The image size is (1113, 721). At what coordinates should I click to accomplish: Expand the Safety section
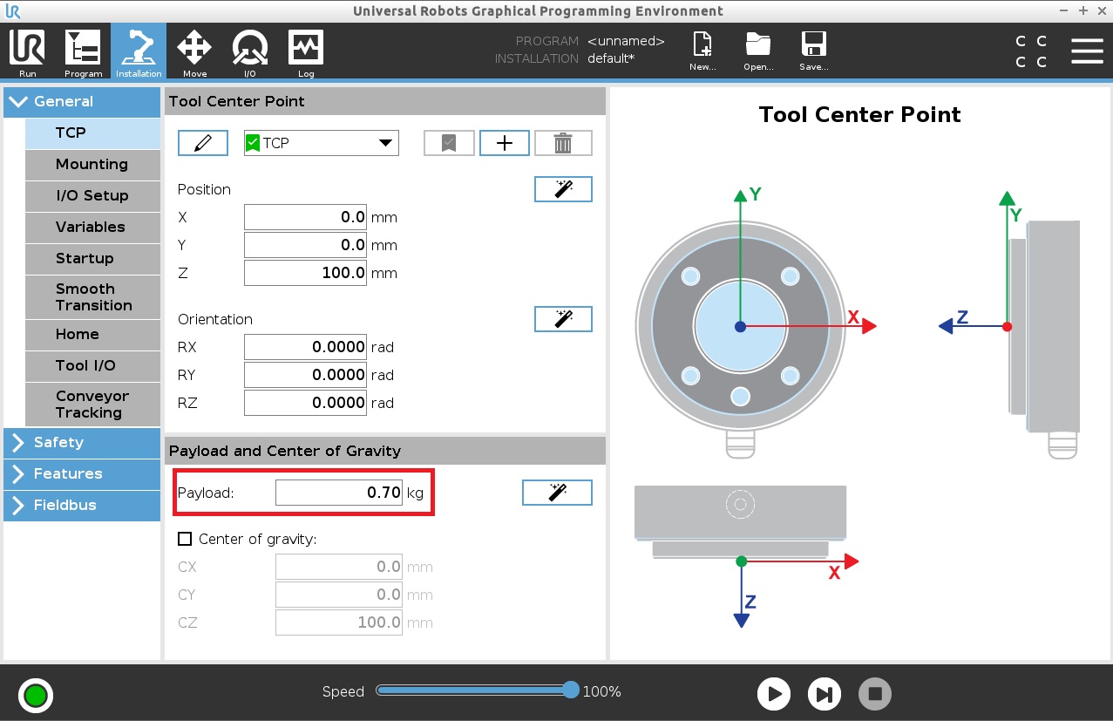(82, 442)
